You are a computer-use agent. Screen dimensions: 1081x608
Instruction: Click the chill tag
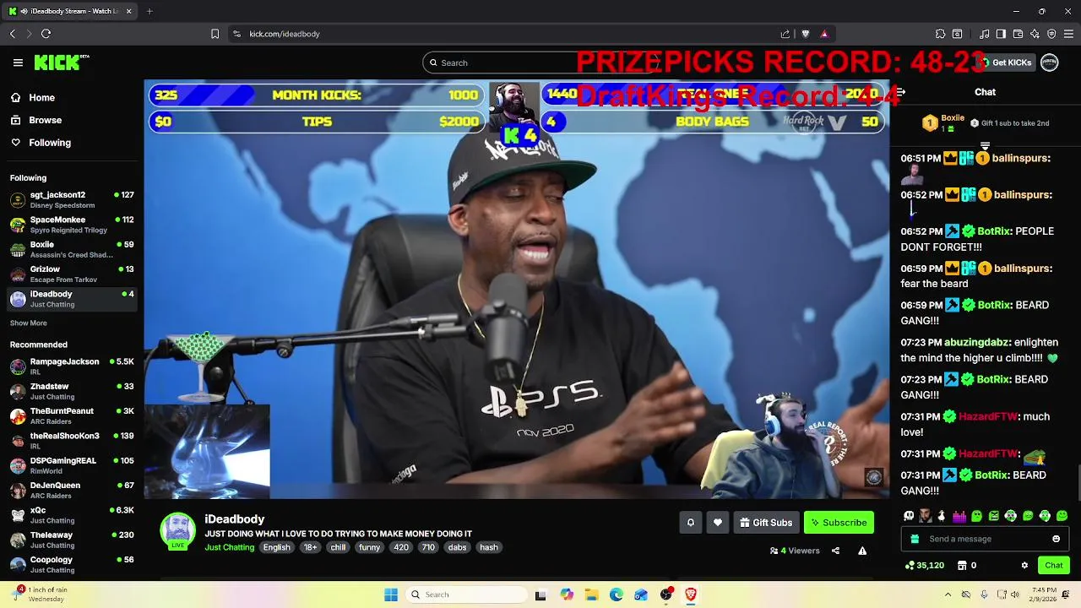338,547
